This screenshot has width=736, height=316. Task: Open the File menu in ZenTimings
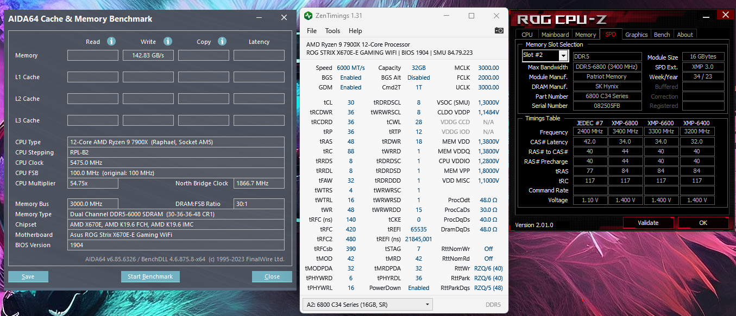(x=312, y=31)
